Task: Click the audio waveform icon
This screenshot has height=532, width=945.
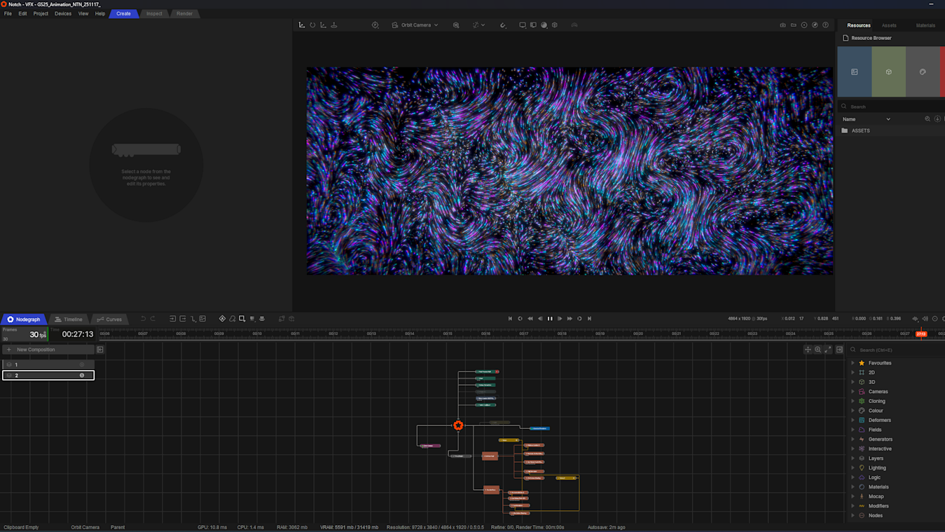Action: point(915,319)
